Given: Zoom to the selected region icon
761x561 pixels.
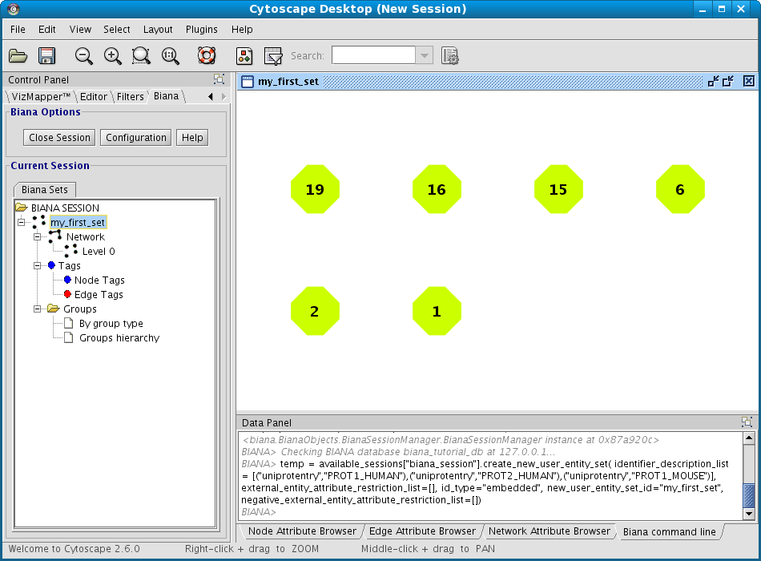Looking at the screenshot, I should click(x=141, y=56).
